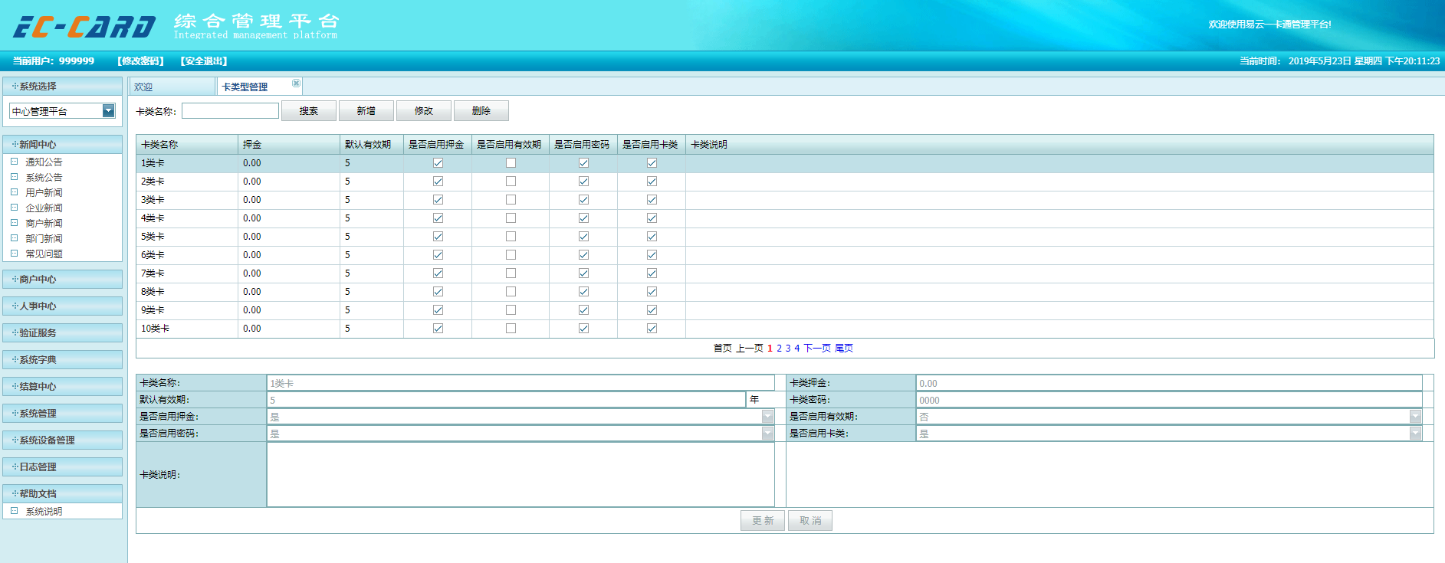Image resolution: width=1445 pixels, height=563 pixels.
Task: Toggle 是否启用卡类 checkbox for 9类卡
Action: (652, 310)
